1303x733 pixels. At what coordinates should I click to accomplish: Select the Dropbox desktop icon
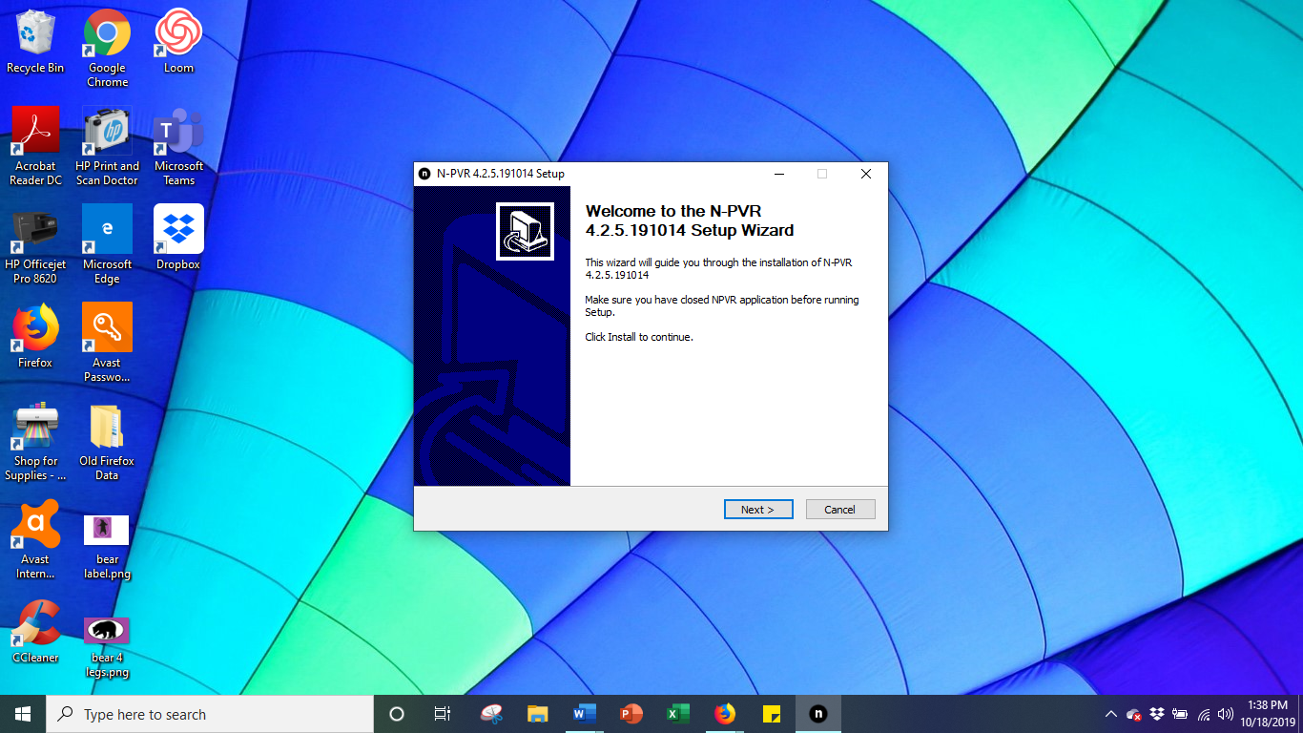coord(178,238)
